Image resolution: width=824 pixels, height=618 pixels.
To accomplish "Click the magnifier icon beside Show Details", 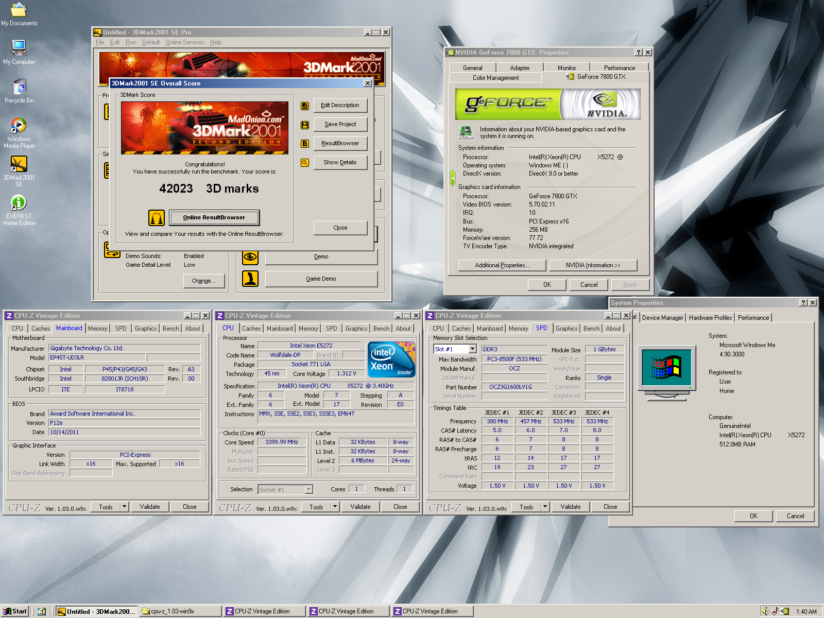I will pyautogui.click(x=305, y=163).
